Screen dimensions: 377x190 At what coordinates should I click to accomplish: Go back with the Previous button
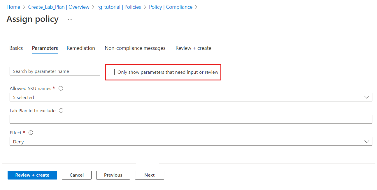(113, 175)
